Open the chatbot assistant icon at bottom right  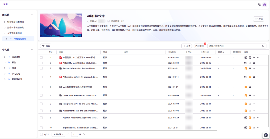[x=266, y=135]
